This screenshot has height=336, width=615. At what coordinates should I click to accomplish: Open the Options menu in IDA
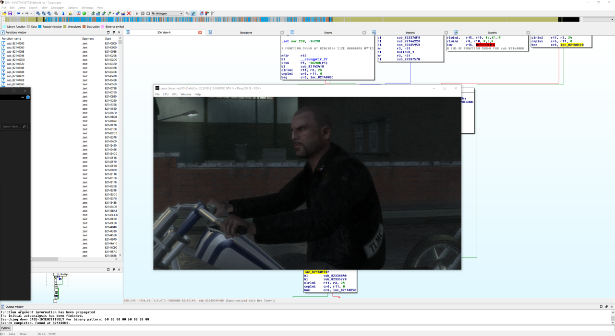coord(72,8)
